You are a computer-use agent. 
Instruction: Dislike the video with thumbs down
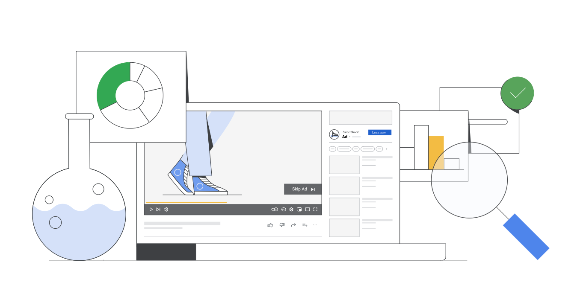coord(282,225)
